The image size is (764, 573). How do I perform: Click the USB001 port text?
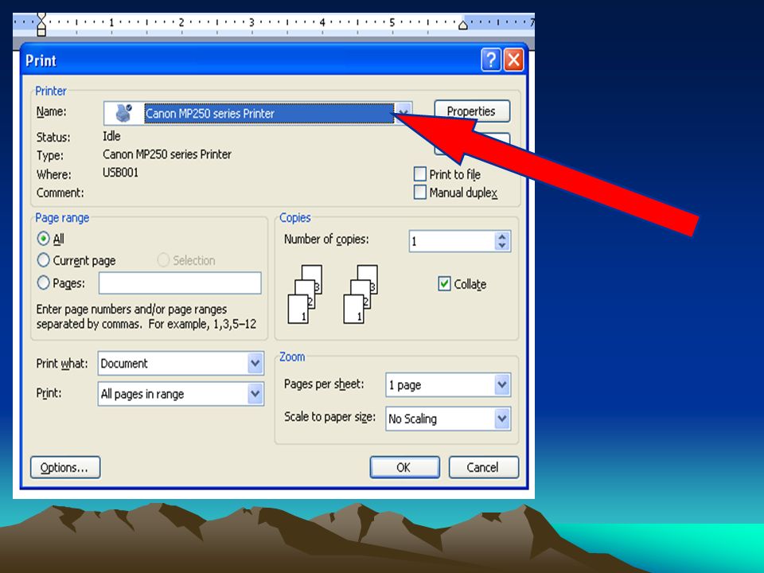(x=120, y=173)
